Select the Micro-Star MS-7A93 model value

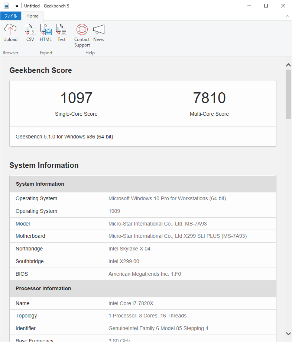tap(158, 224)
